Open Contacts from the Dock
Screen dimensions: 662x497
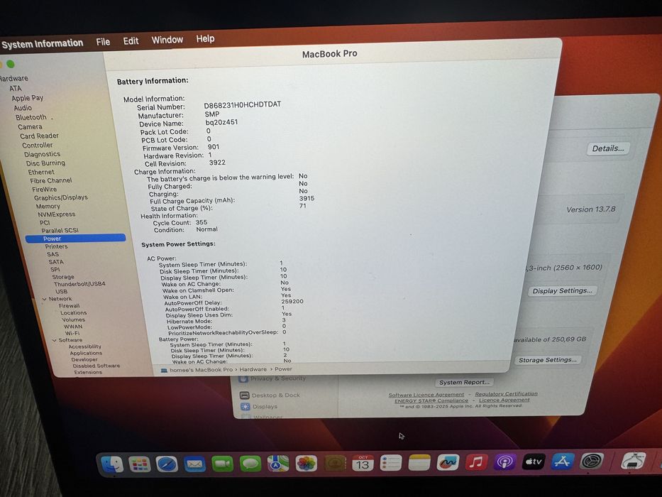click(335, 463)
